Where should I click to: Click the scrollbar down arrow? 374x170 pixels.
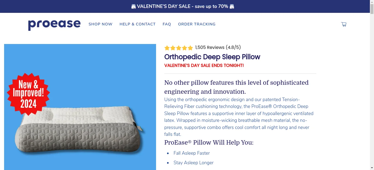pyautogui.click(x=372, y=168)
